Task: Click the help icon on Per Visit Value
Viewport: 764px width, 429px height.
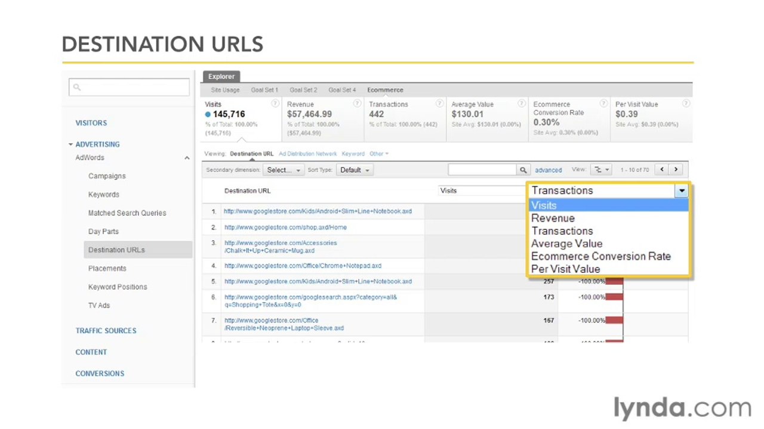Action: pyautogui.click(x=686, y=103)
